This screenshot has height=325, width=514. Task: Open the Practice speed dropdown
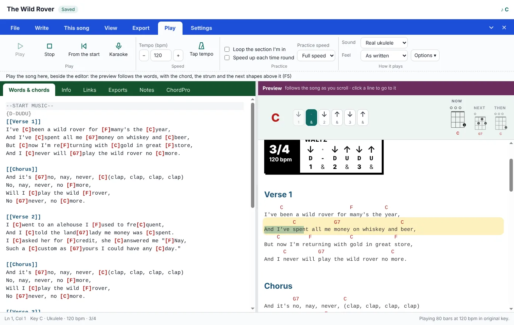coord(316,56)
